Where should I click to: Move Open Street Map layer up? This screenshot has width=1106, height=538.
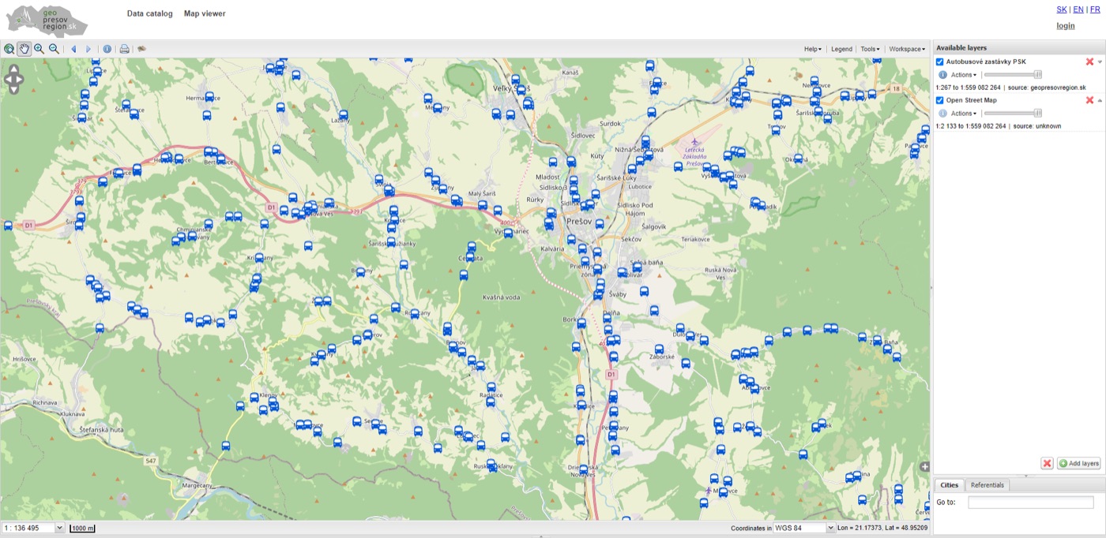1100,100
